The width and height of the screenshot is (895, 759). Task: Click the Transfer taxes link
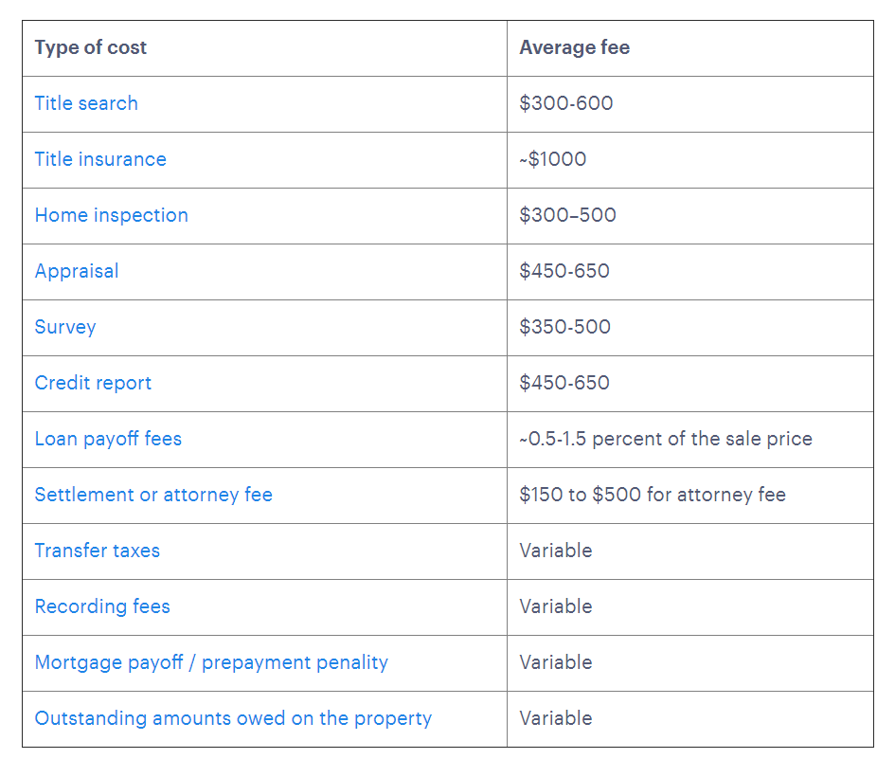click(98, 551)
